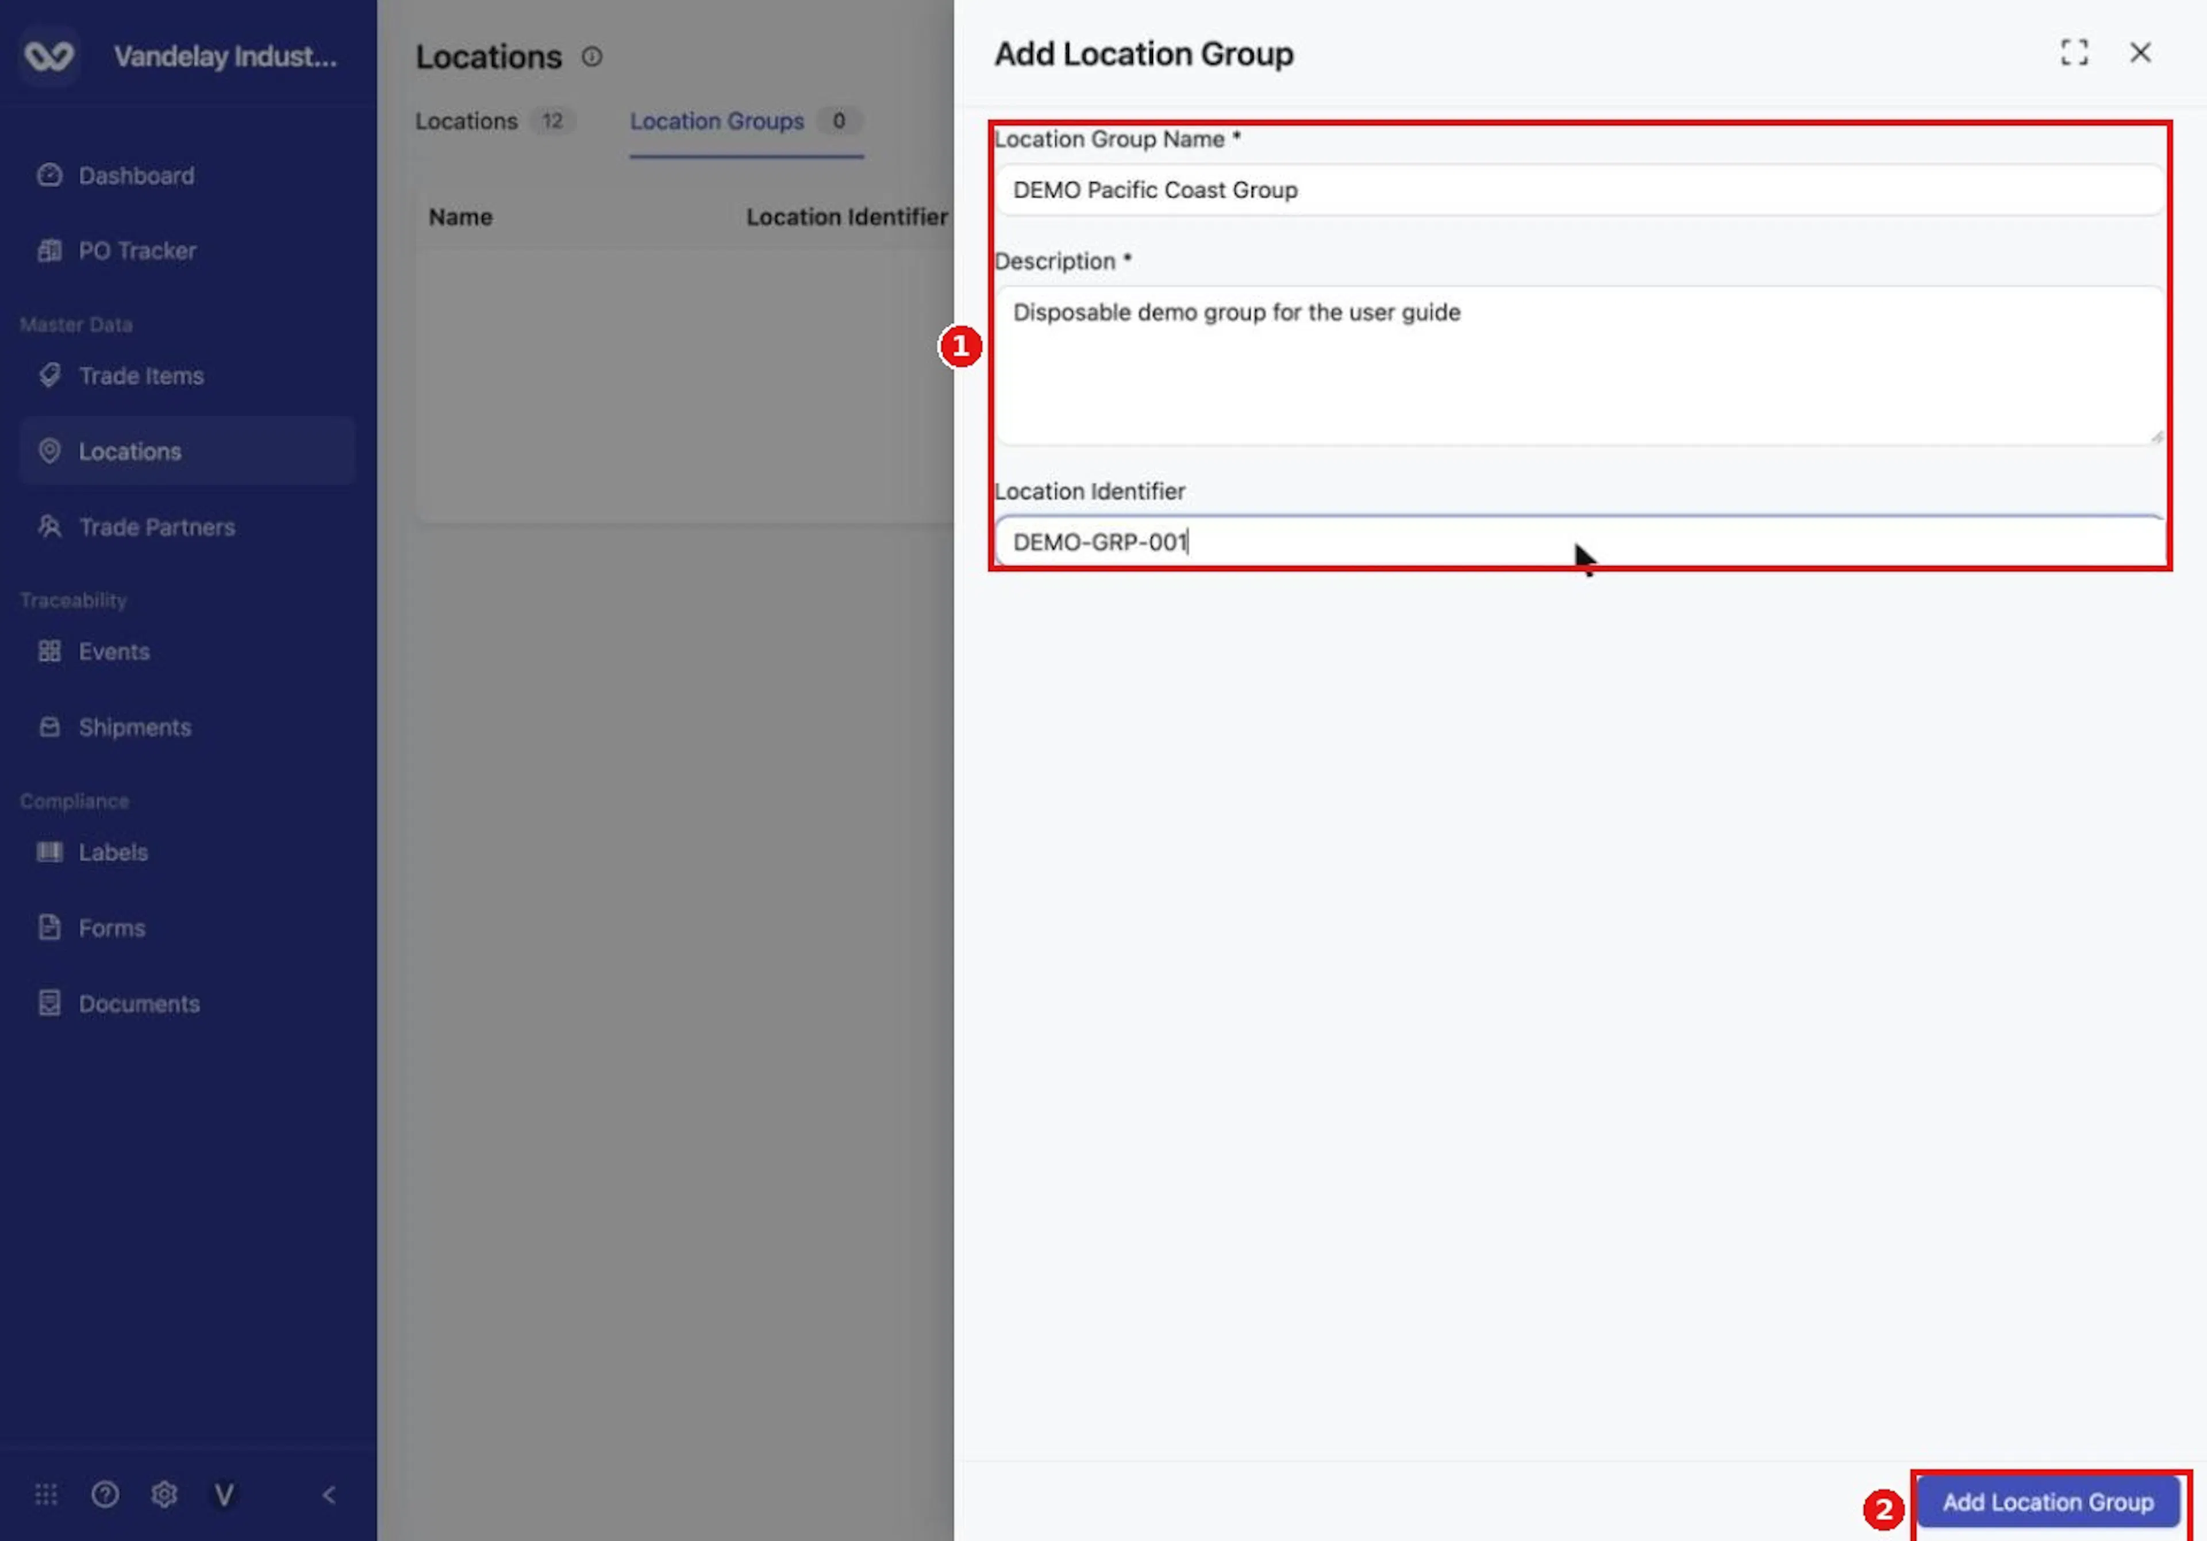Click the Add Location Group button
Image resolution: width=2207 pixels, height=1541 pixels.
point(2047,1501)
